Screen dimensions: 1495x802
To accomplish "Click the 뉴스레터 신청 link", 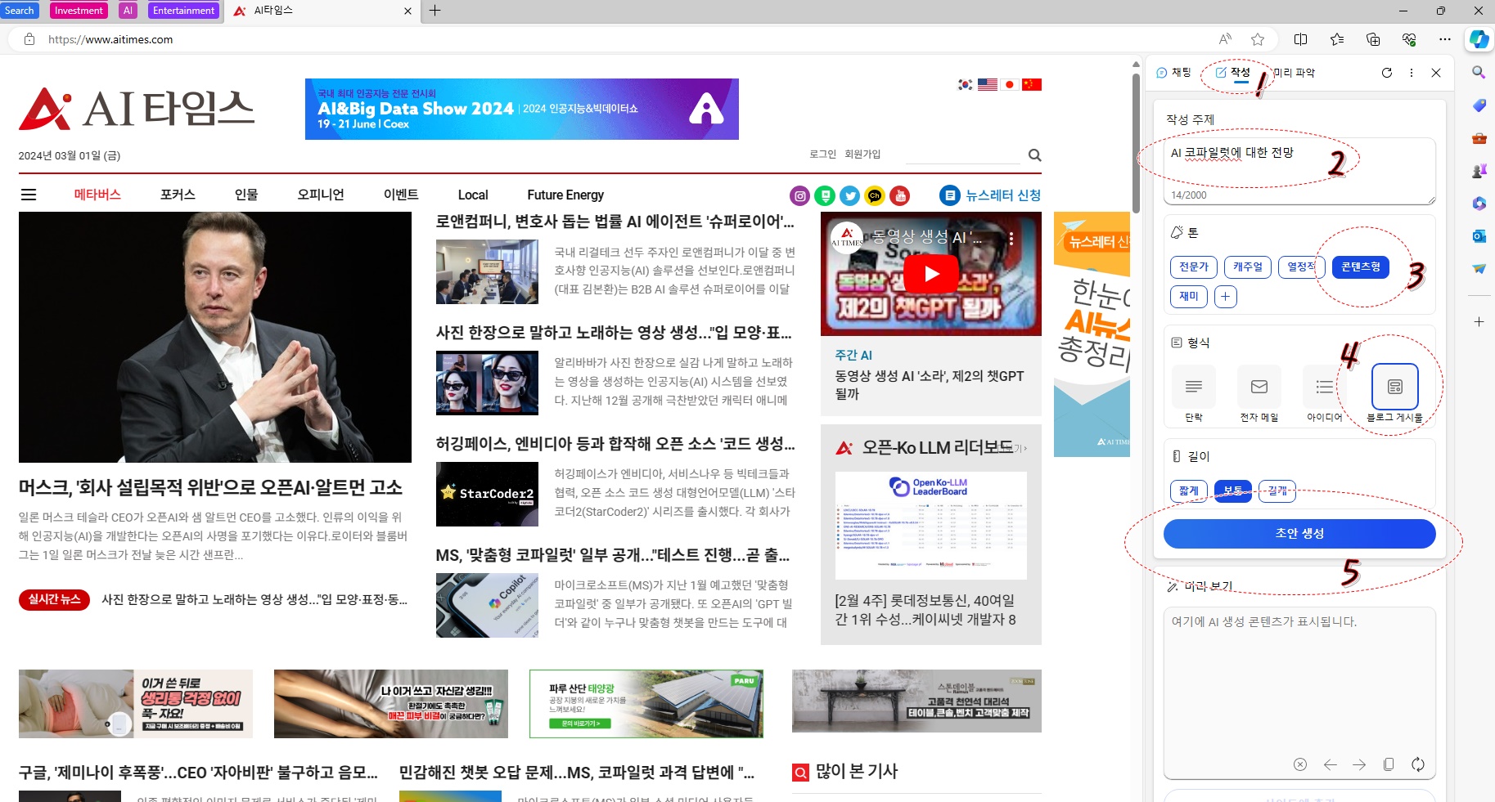I will [x=990, y=195].
